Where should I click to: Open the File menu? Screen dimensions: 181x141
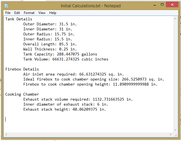[8, 13]
